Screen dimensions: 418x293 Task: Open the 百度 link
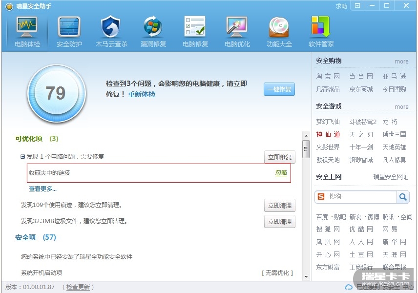click(322, 217)
